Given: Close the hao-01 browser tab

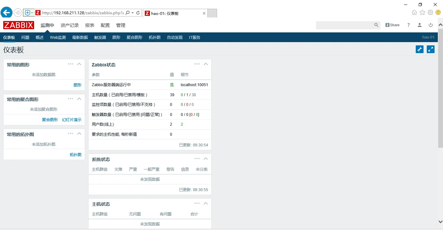Looking at the screenshot, I should [204, 13].
